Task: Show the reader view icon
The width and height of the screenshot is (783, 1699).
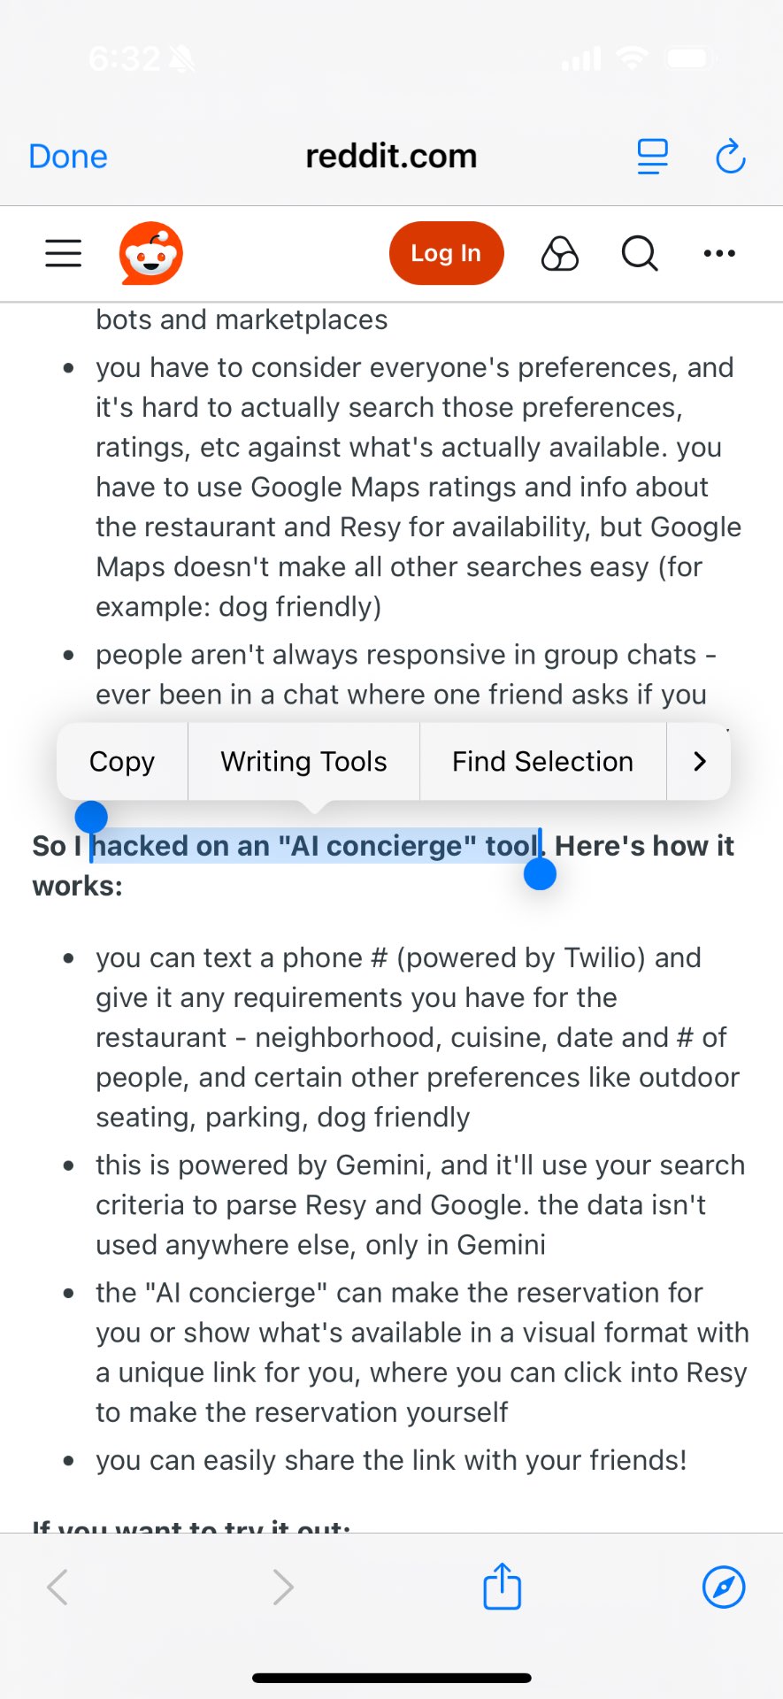Action: (653, 157)
